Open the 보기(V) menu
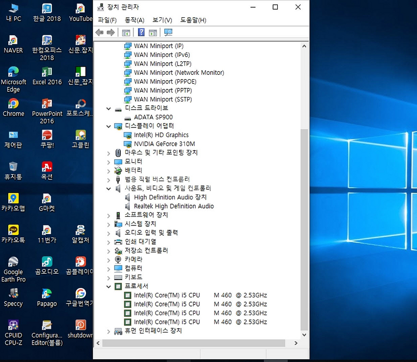The image size is (417, 362). [162, 20]
